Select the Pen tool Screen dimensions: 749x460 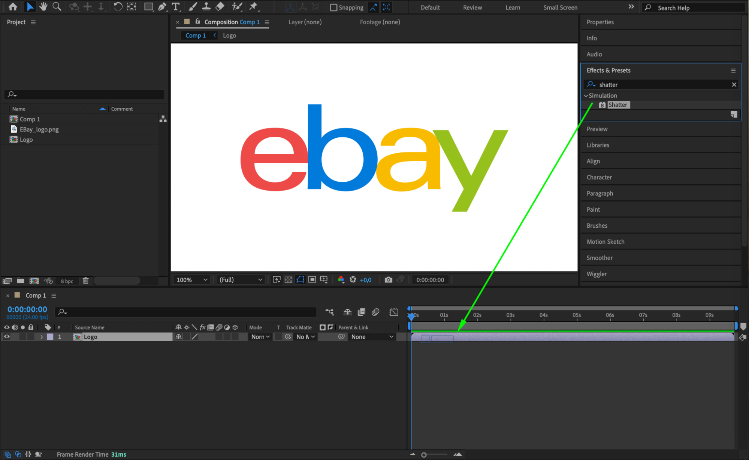[162, 6]
